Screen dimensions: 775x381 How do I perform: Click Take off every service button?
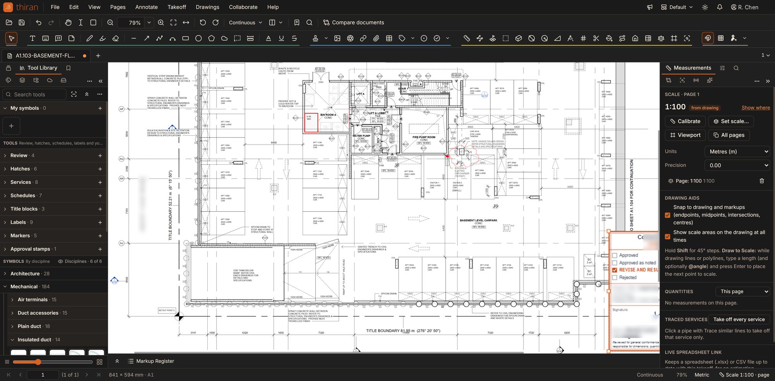[739, 319]
